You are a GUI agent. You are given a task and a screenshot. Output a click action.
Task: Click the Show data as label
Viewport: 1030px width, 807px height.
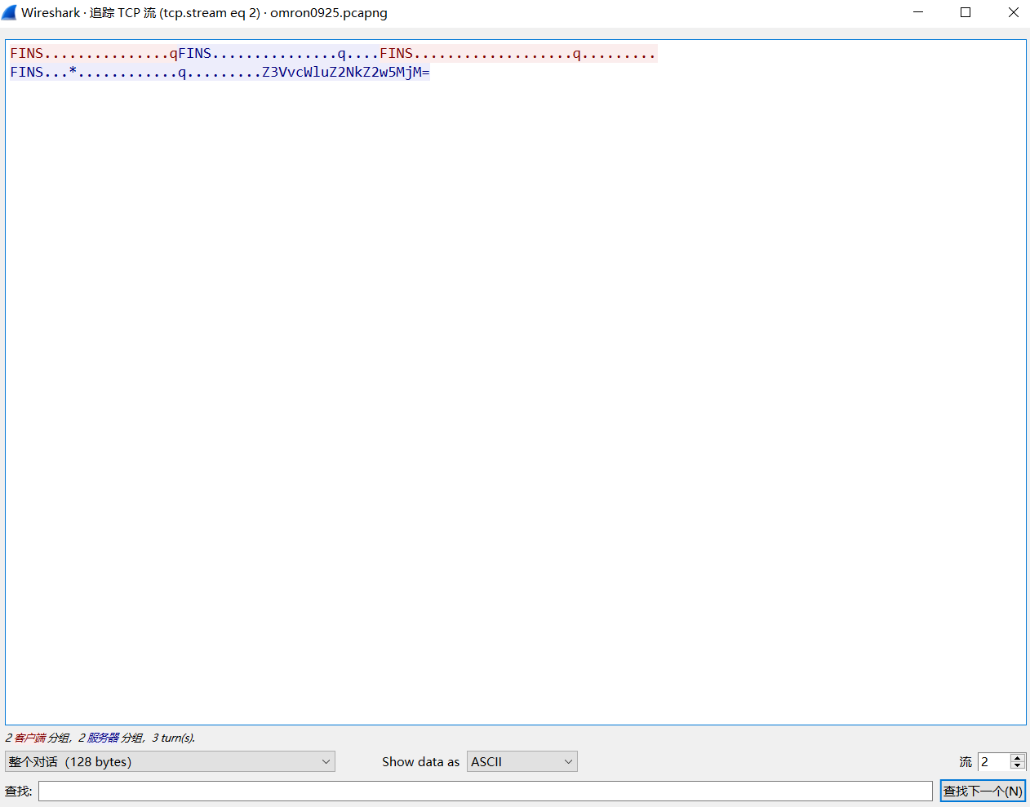(420, 761)
